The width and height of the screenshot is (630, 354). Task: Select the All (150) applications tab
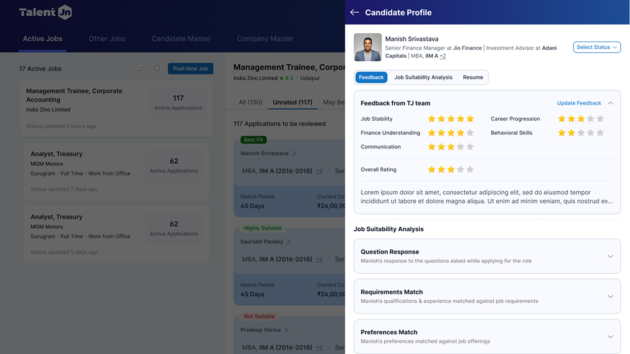(x=250, y=102)
